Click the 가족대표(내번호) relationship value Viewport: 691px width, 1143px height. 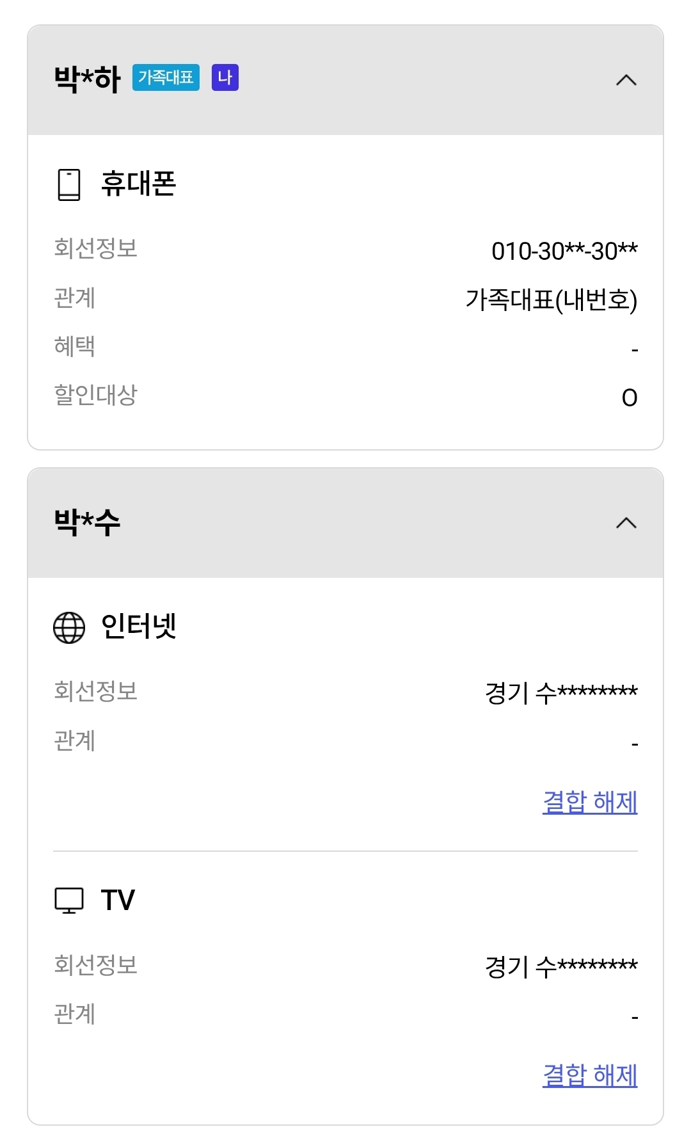pyautogui.click(x=551, y=300)
